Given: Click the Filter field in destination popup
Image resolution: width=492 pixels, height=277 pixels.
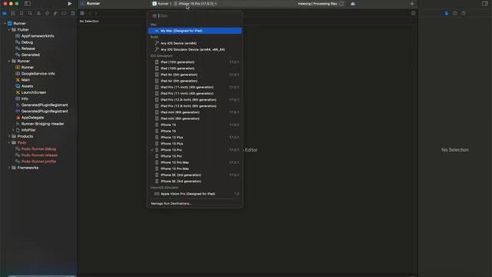Looking at the screenshot, I should tap(199, 15).
